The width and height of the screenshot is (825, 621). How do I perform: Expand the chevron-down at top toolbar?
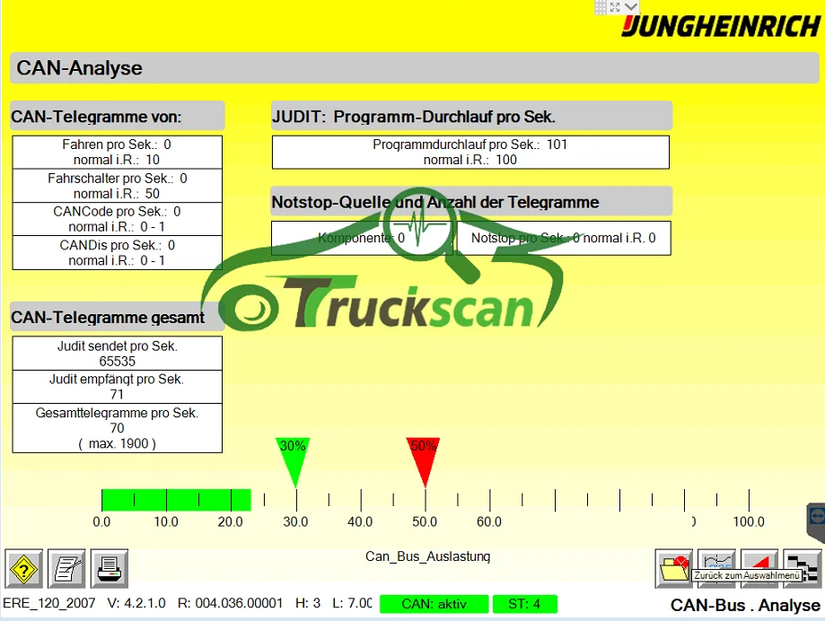tap(631, 7)
